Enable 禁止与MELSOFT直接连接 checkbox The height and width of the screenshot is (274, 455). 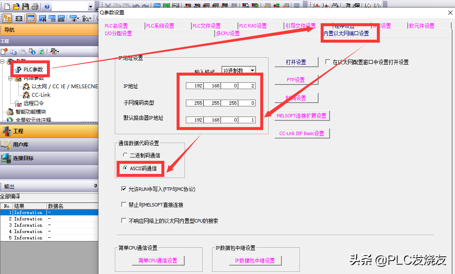[x=124, y=205]
